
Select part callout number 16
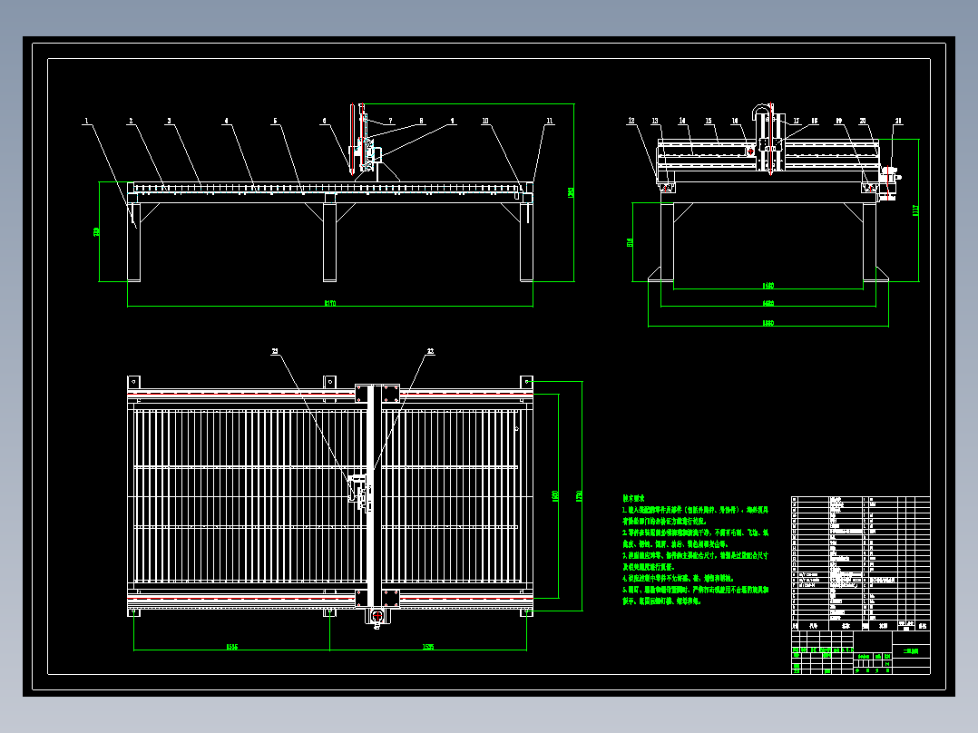pos(735,121)
